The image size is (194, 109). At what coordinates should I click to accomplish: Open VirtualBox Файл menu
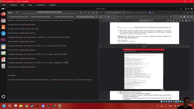point(4,5)
